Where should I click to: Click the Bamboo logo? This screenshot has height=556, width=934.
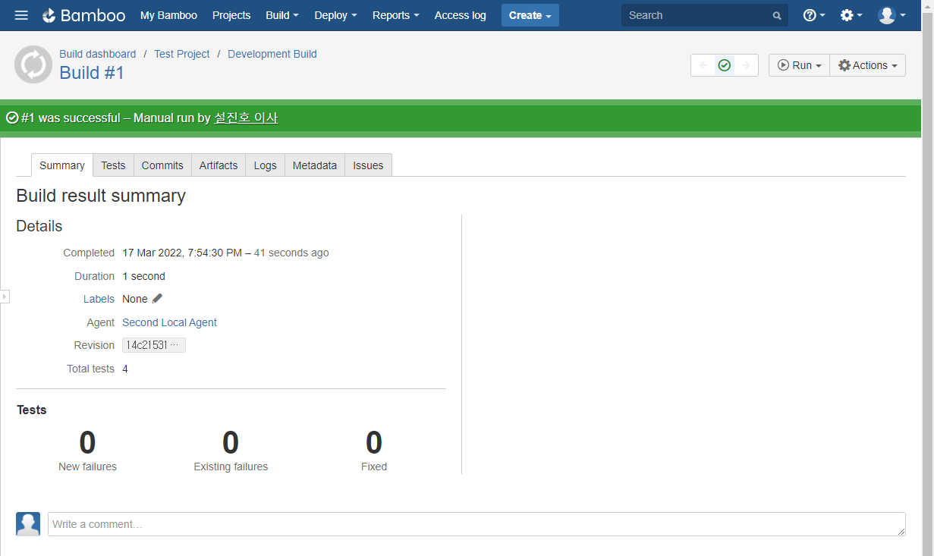pos(83,15)
